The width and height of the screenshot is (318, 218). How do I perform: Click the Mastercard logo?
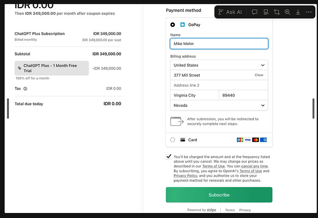(255, 140)
